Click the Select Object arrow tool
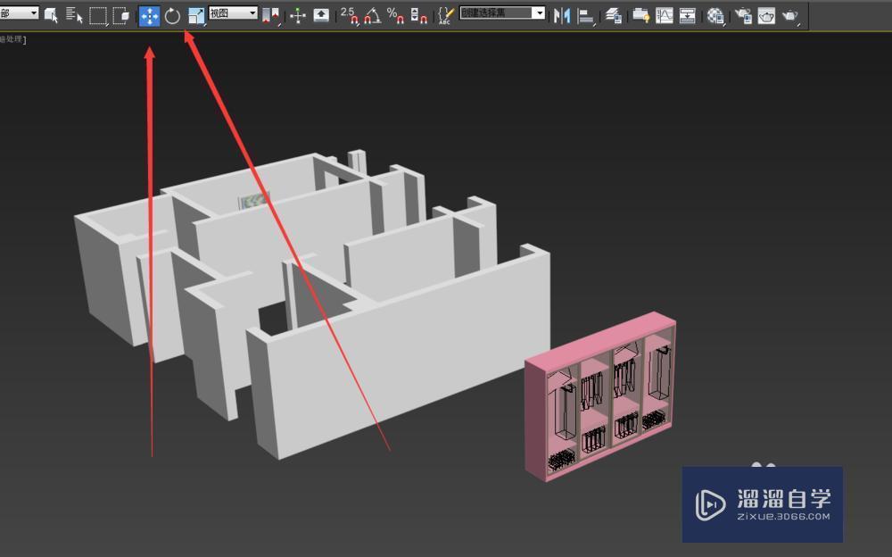The height and width of the screenshot is (557, 892). coord(51,15)
